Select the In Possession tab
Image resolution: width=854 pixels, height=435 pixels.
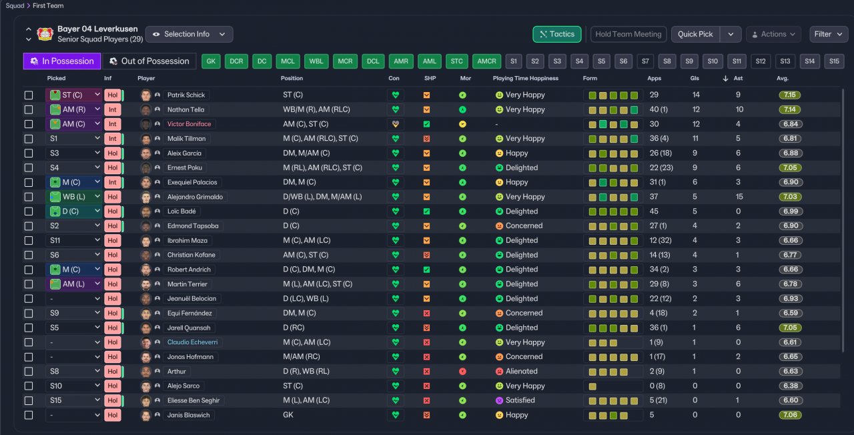[62, 61]
